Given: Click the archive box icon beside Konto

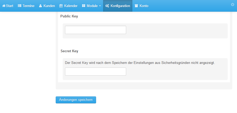Looking at the screenshot, I should pos(136,6).
